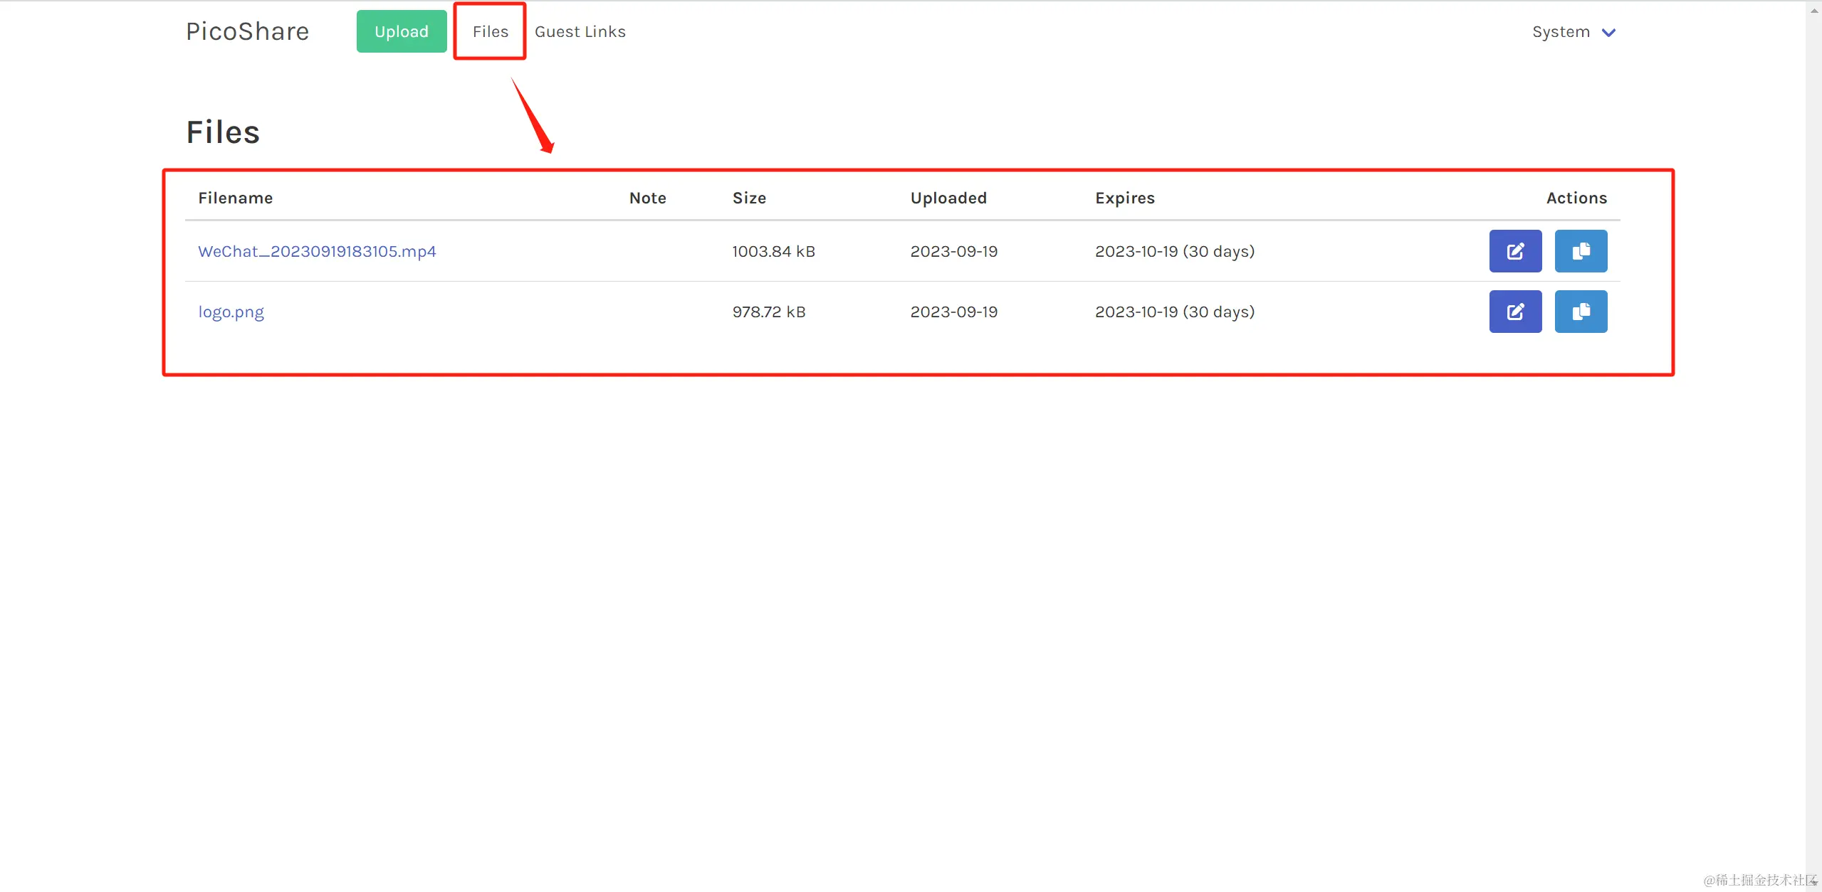
Task: Click the PicoShare logo title
Action: (247, 31)
